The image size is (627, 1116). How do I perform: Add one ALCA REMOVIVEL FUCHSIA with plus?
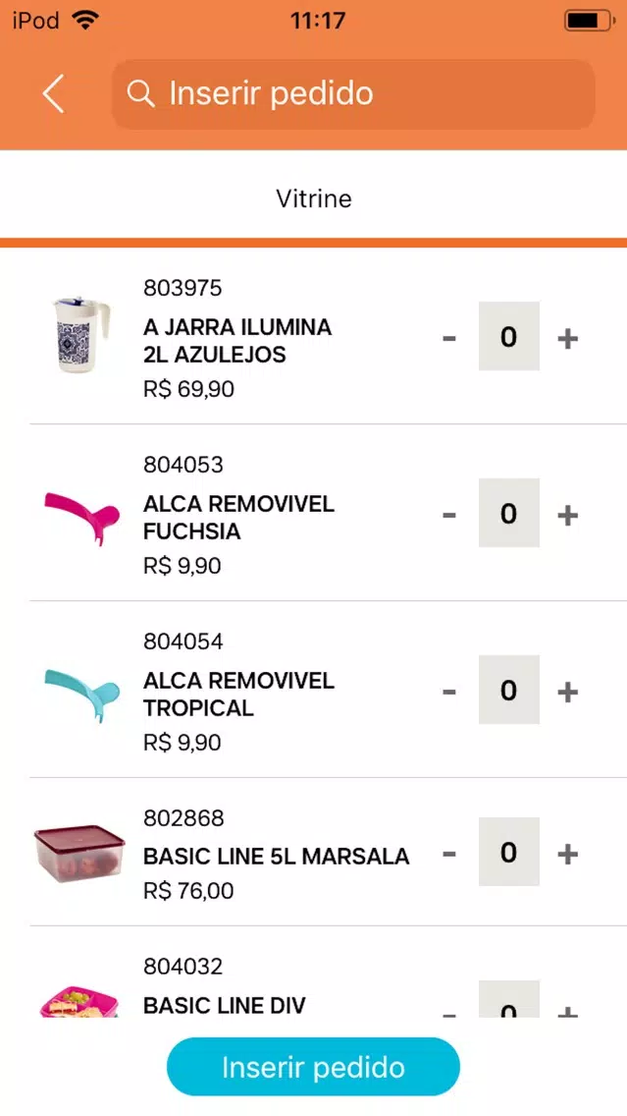(567, 515)
